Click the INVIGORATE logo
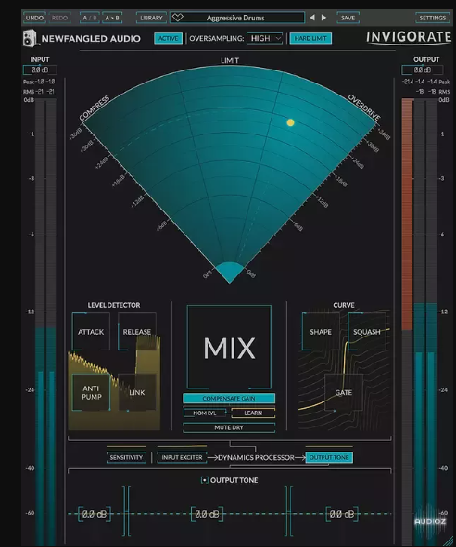Viewport: 456px width, 547px height. click(x=409, y=37)
